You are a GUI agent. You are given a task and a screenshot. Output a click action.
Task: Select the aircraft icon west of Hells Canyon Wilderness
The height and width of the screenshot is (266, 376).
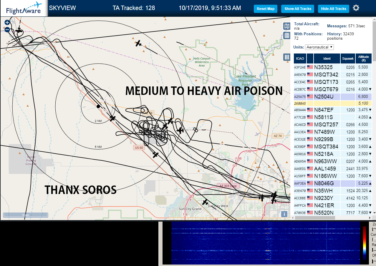[138, 43]
